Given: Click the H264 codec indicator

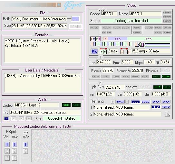Looking at the screenshot, I should tap(167, 21).
